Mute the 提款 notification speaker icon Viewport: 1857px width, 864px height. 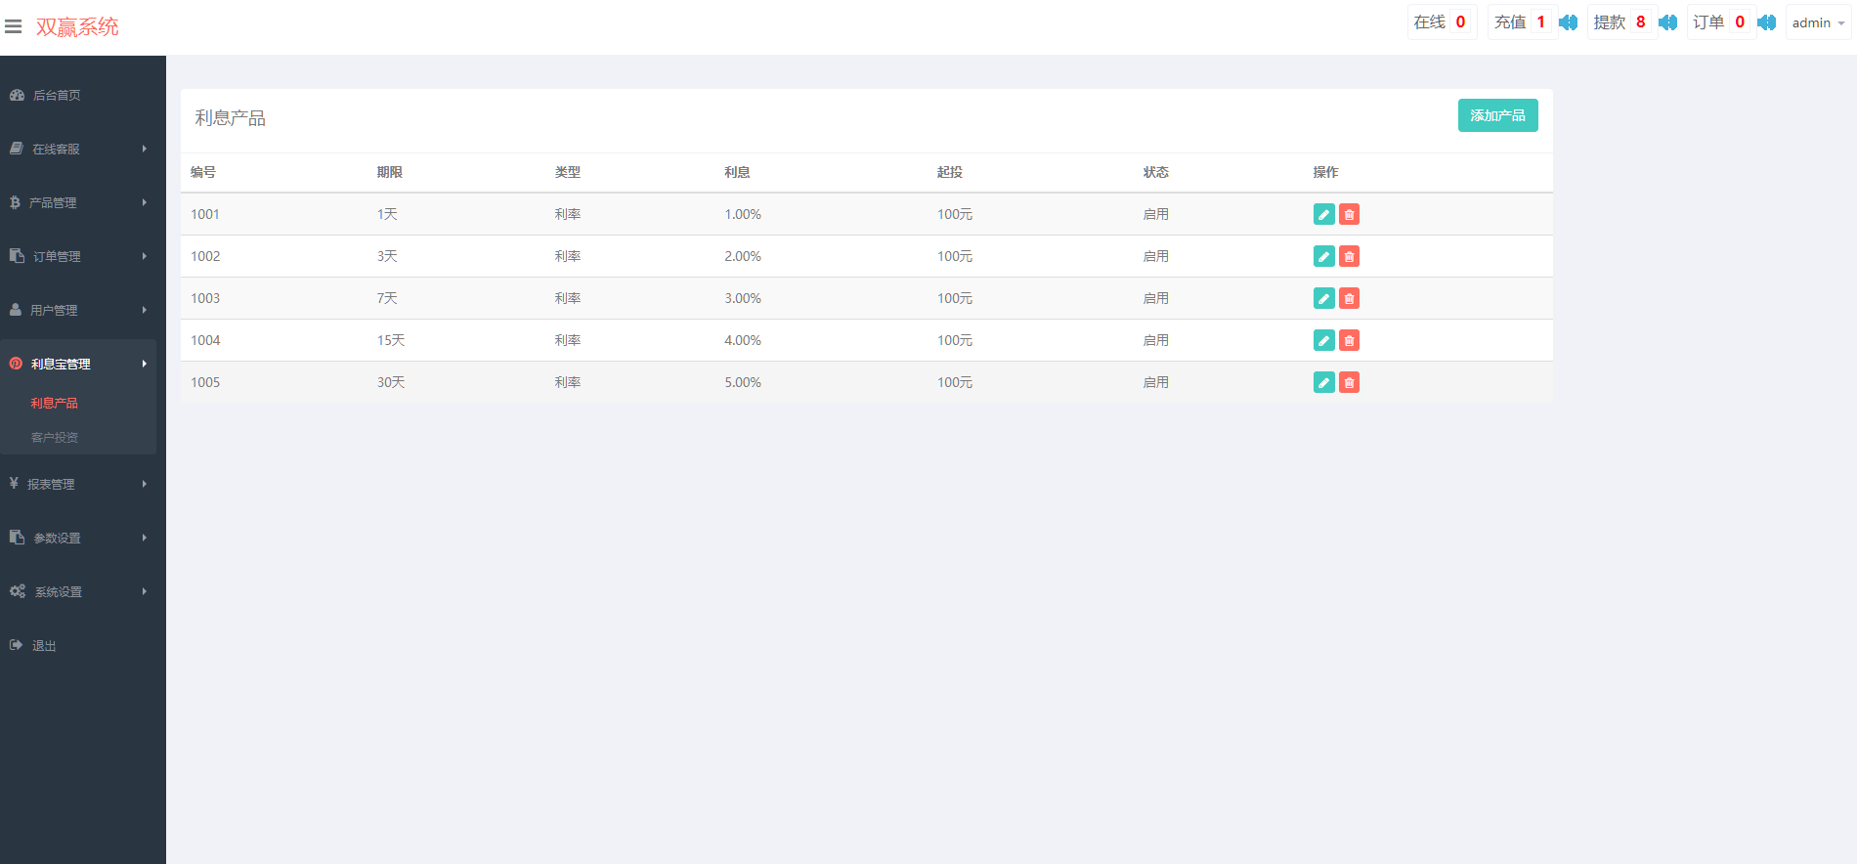(1667, 22)
